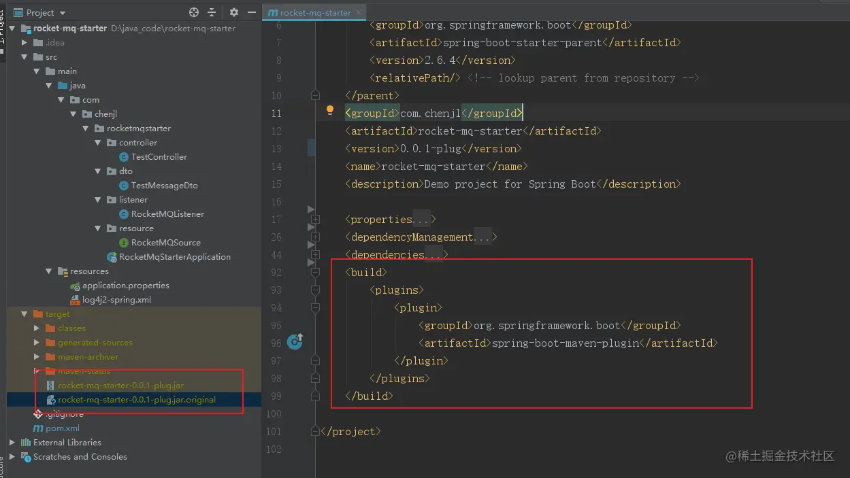
Task: Collapse the resource package arrow
Action: (x=99, y=228)
